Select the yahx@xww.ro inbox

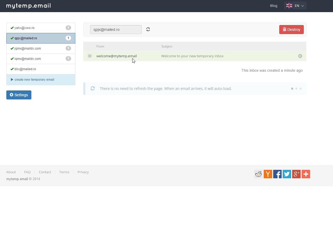pos(41,28)
